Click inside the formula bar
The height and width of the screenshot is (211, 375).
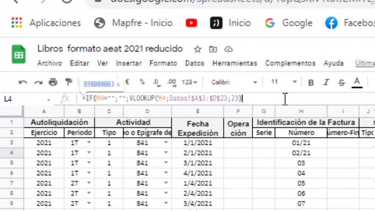226,99
